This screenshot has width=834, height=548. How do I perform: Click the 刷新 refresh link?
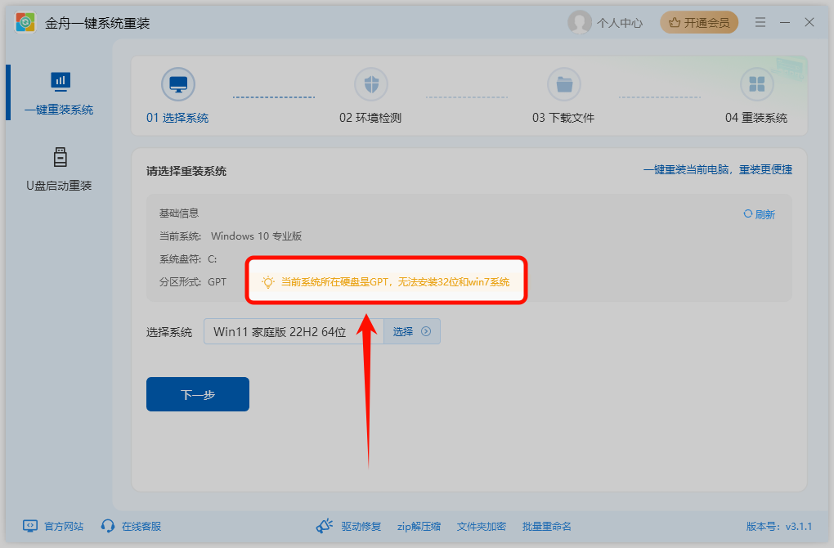point(759,214)
